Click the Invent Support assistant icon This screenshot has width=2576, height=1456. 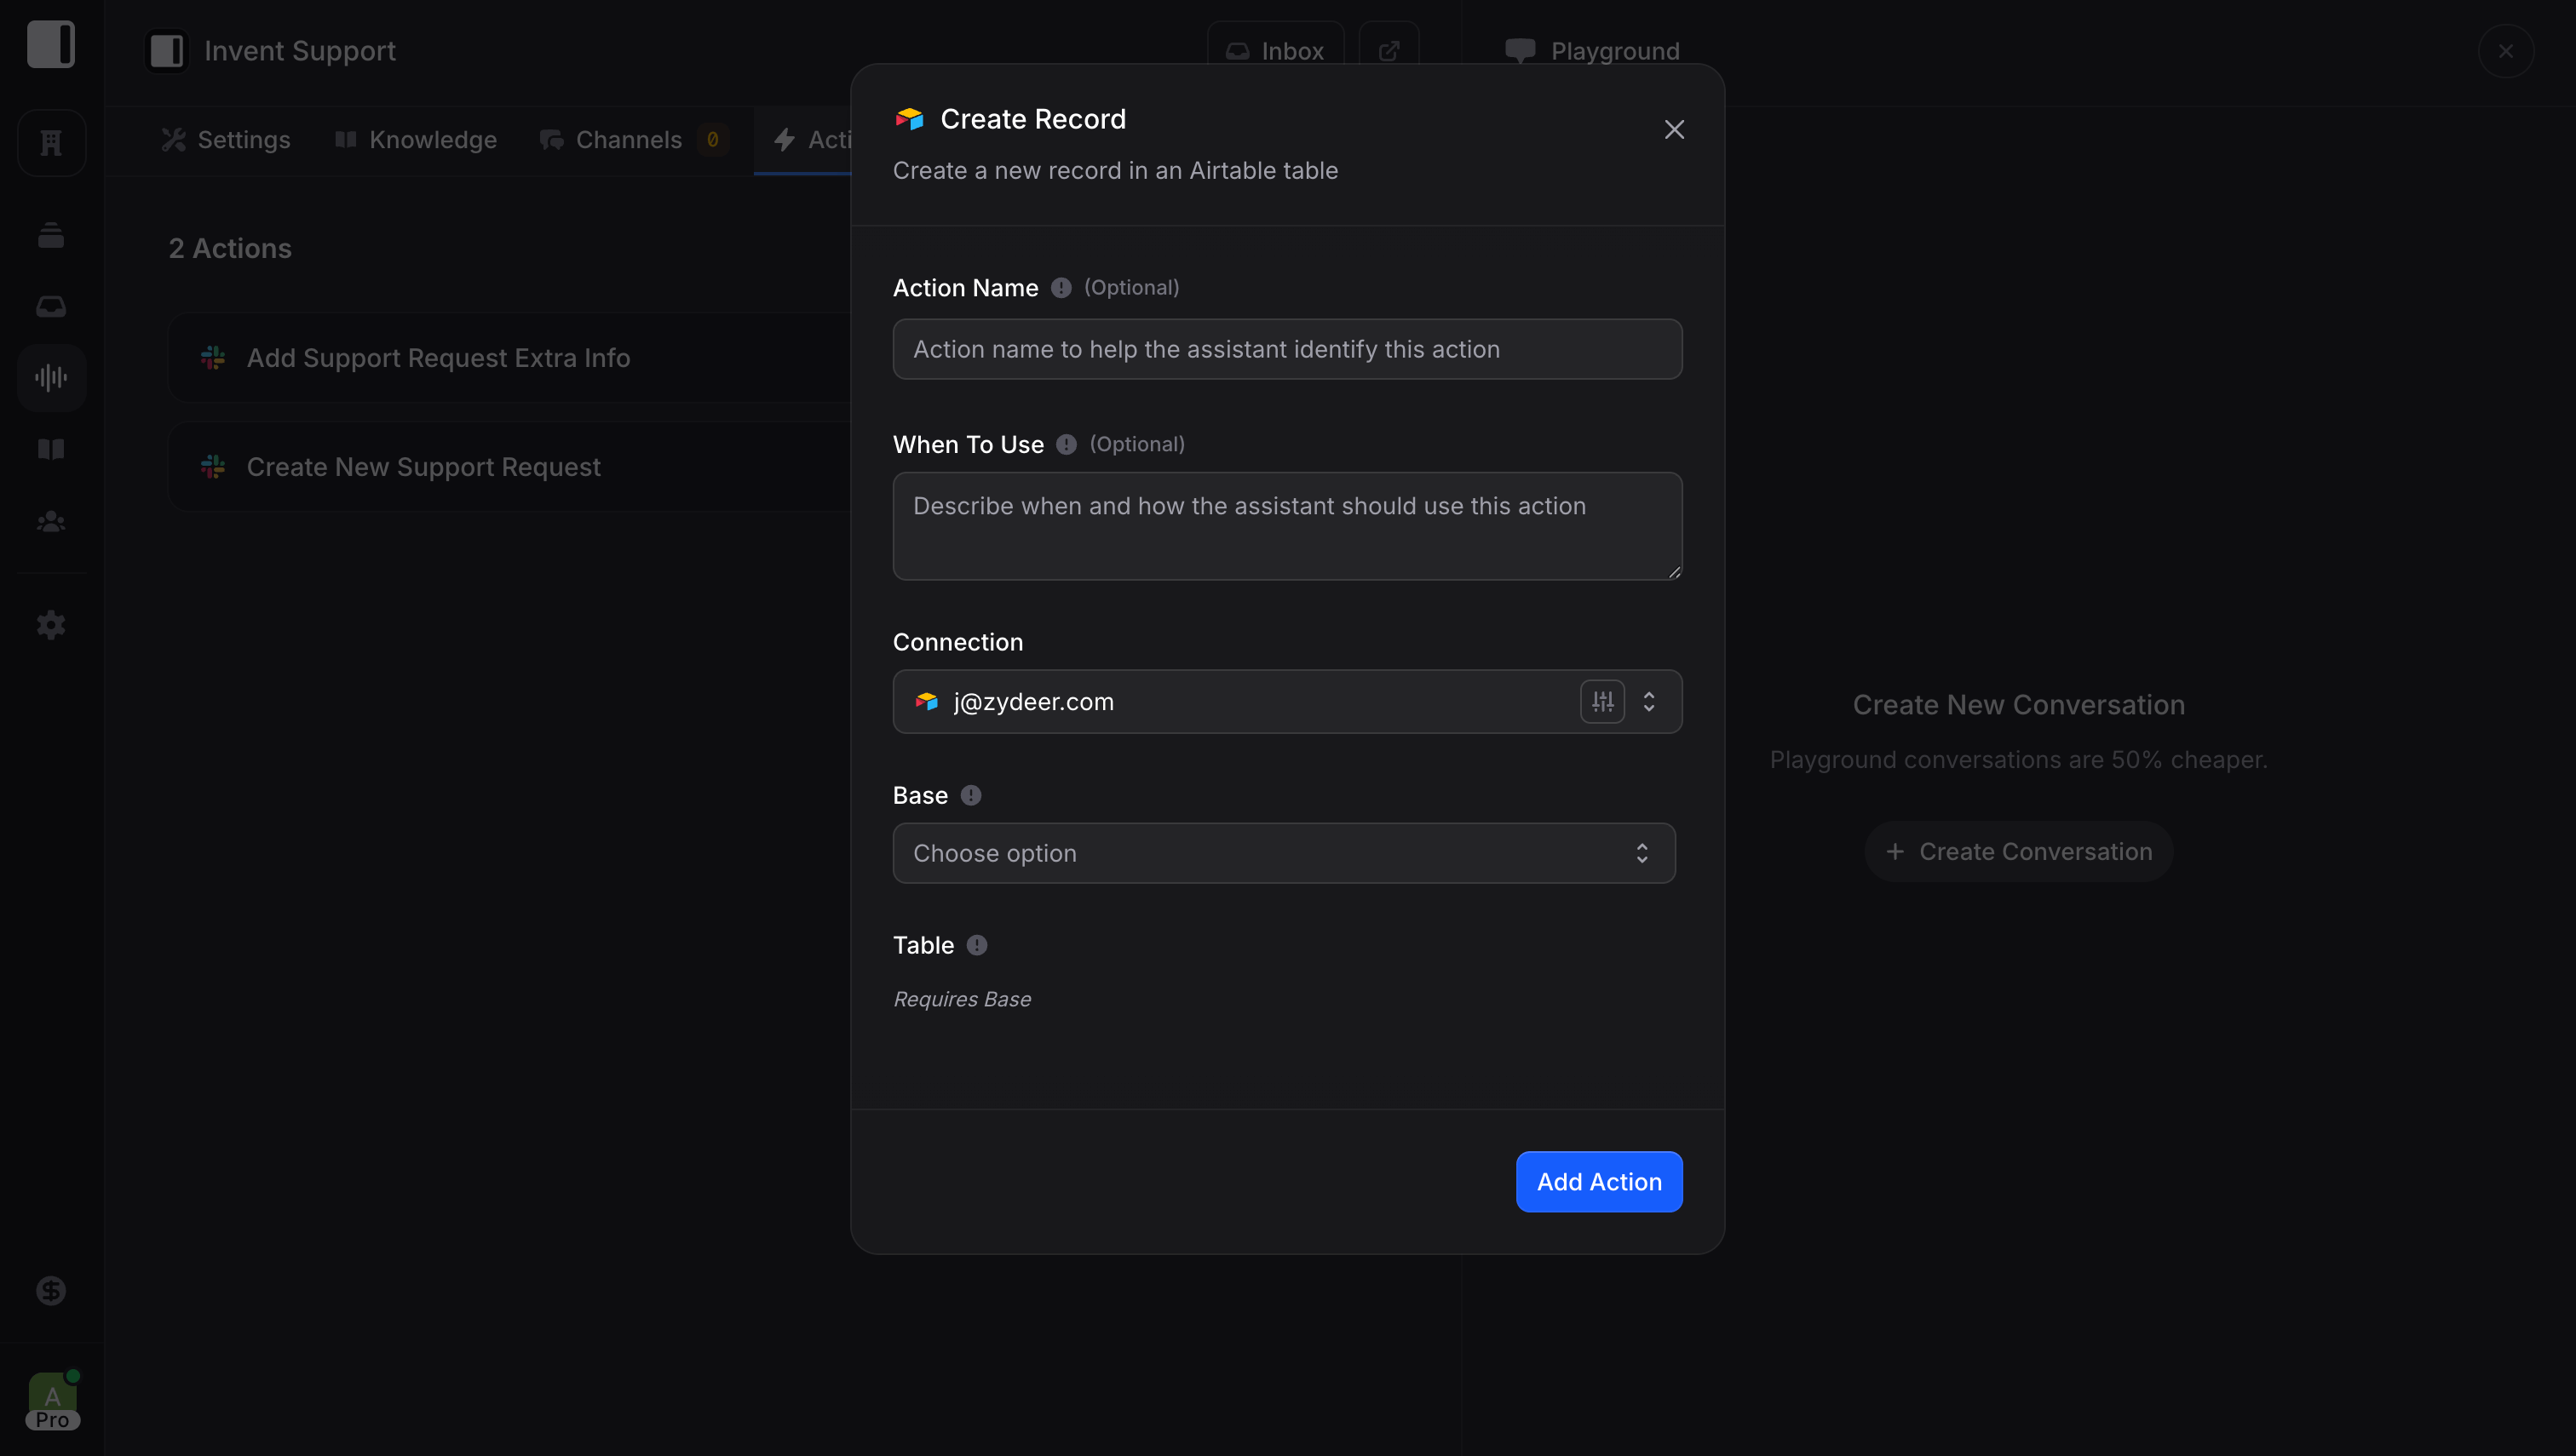(x=166, y=51)
